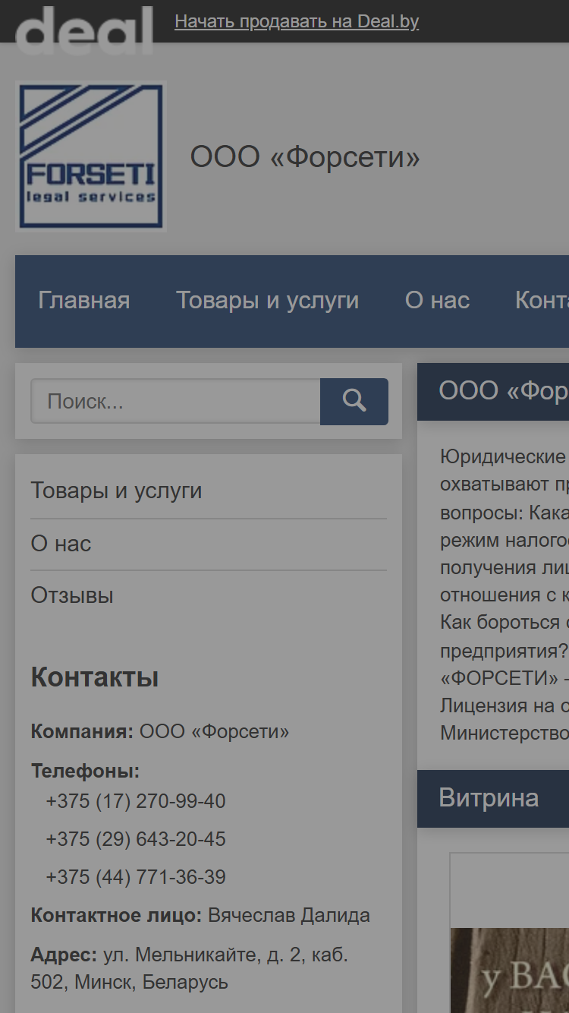Open partially visible 'Контакты' navigation item

542,301
